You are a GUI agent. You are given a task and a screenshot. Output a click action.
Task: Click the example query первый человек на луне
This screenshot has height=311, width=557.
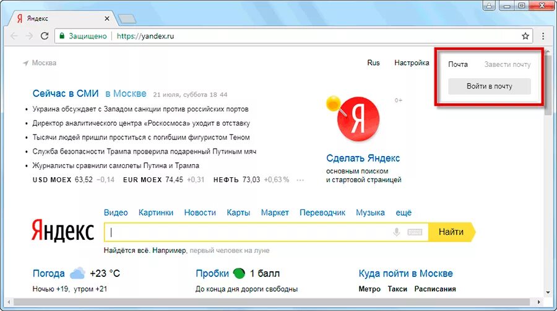click(x=230, y=250)
